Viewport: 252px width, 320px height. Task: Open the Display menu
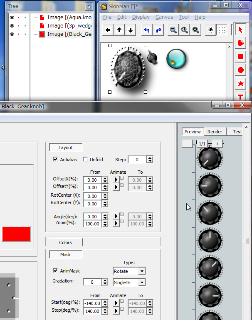[x=141, y=17]
